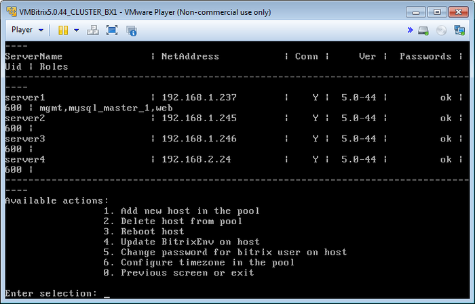Click option 1 Add new host in the pool
This screenshot has height=304, width=475.
(x=181, y=211)
